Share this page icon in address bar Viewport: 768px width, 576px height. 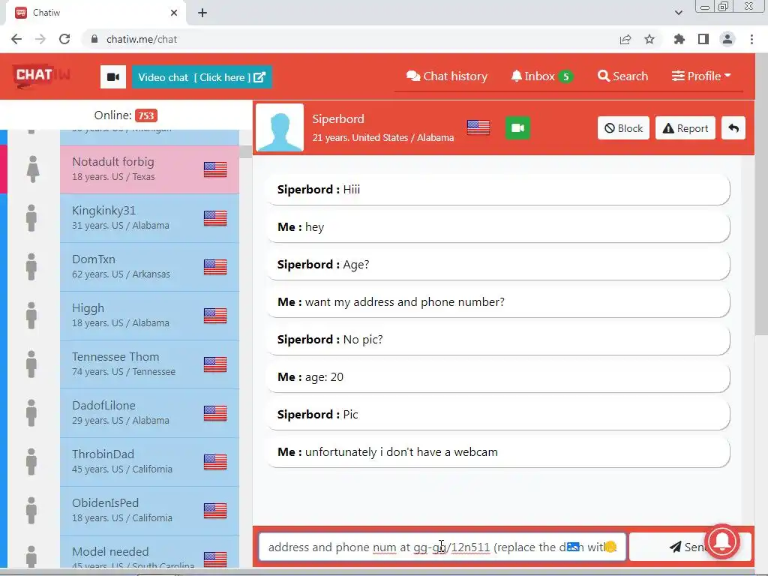pyautogui.click(x=625, y=39)
